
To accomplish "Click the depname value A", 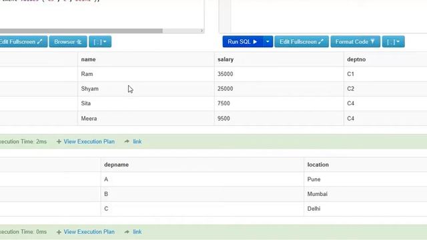I will tap(106, 179).
